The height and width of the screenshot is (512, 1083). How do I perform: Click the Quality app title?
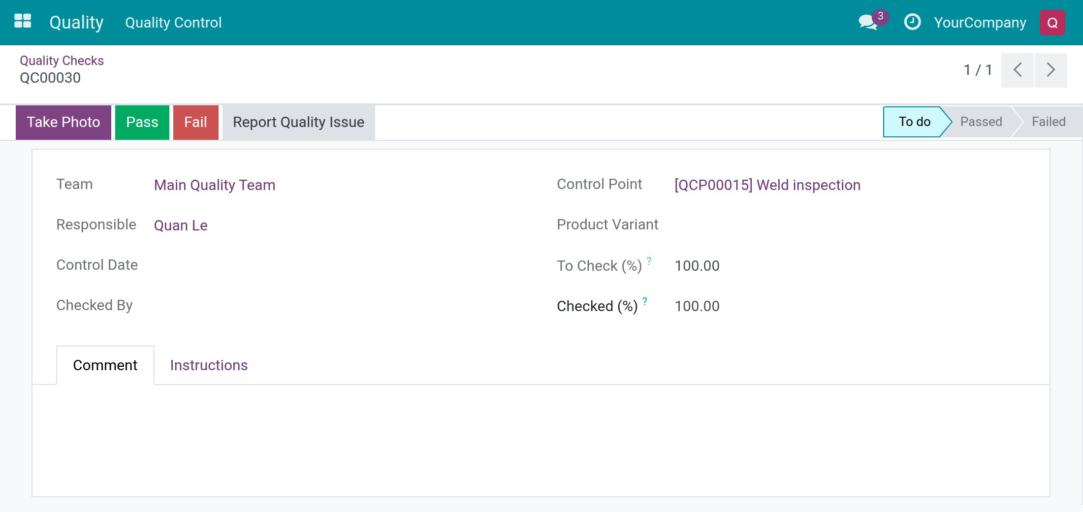[76, 22]
